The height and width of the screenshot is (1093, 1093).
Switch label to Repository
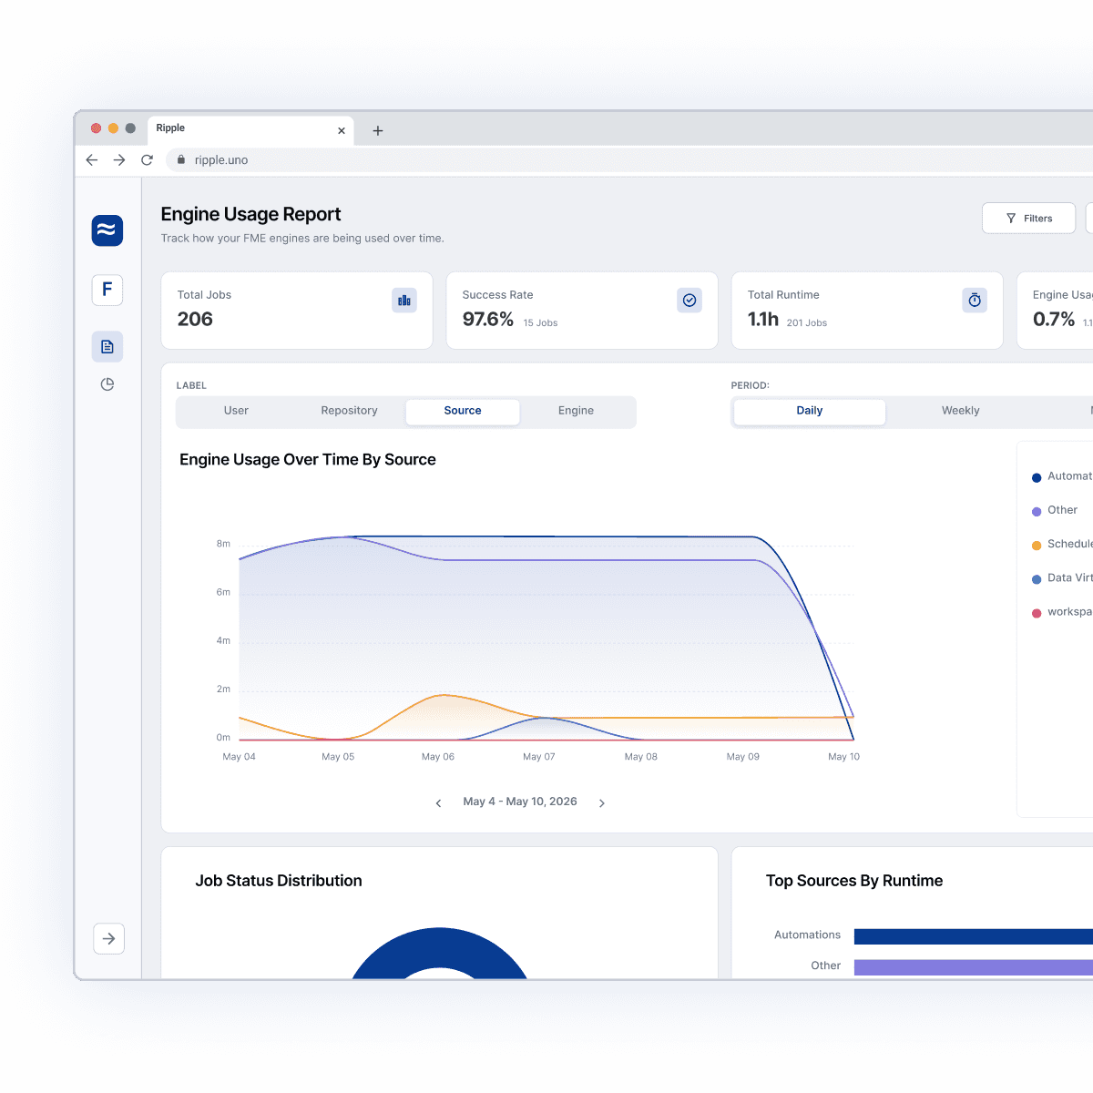click(x=349, y=411)
